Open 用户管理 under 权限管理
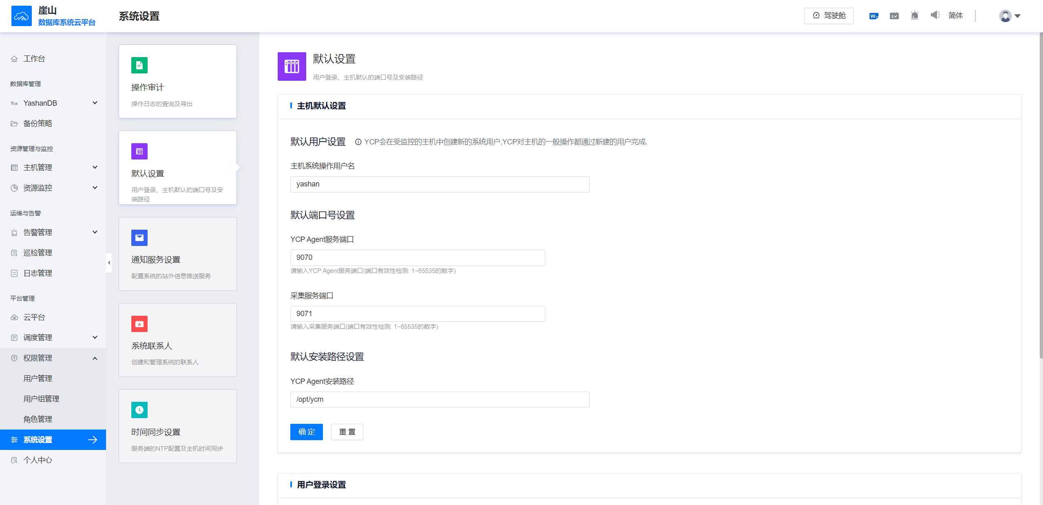The image size is (1043, 505). 38,378
